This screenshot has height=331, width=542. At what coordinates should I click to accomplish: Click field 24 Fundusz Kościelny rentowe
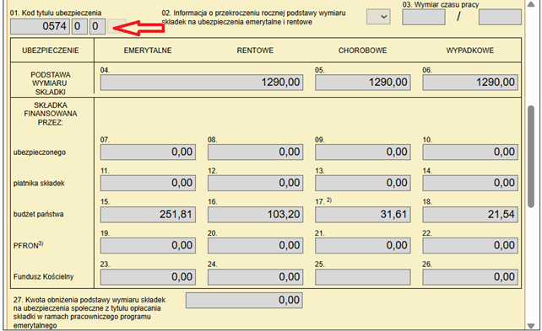pyautogui.click(x=256, y=277)
